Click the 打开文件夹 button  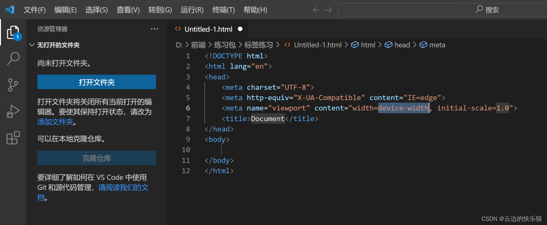[97, 82]
